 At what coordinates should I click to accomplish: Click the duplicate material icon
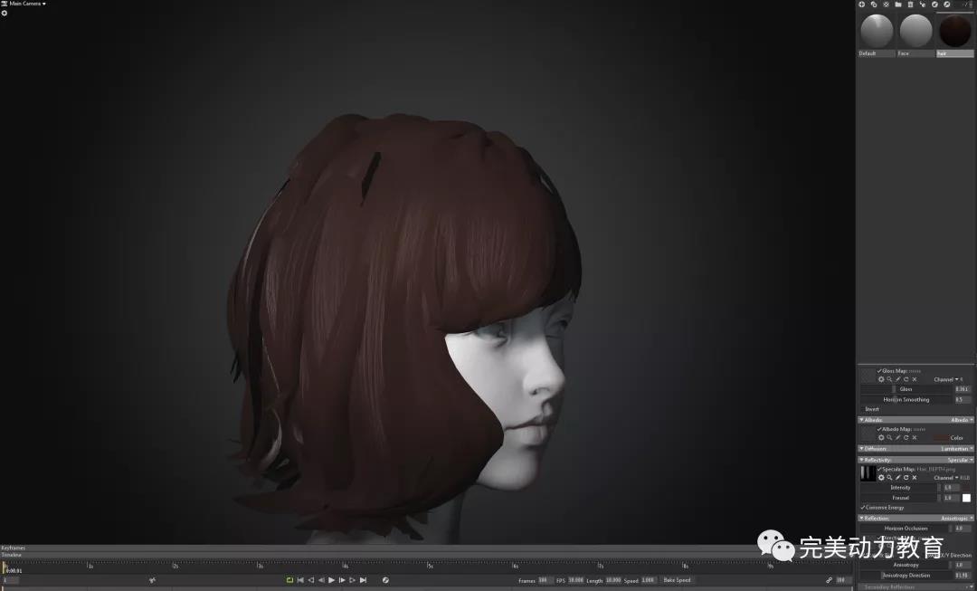874,5
